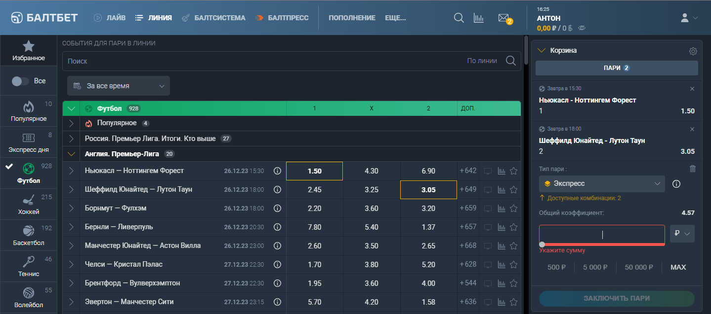Open messages envelope with 2 notifications
Screen dimensions: 711x314
[503, 18]
